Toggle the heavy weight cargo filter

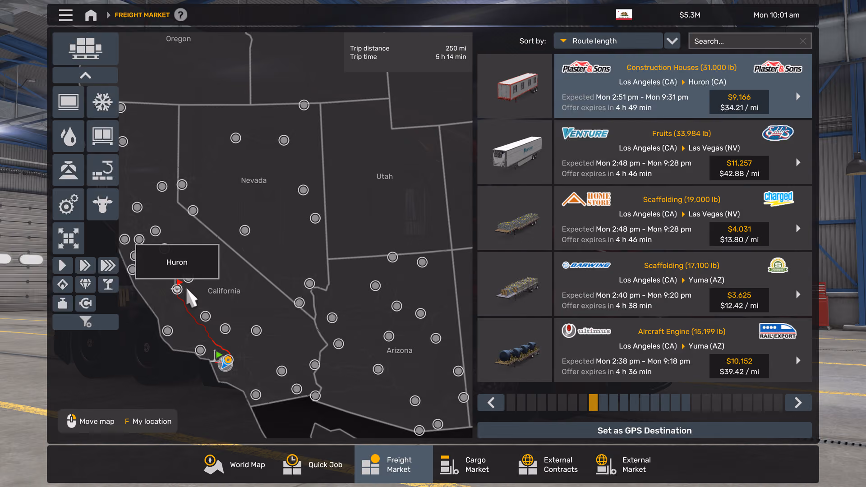pyautogui.click(x=63, y=303)
